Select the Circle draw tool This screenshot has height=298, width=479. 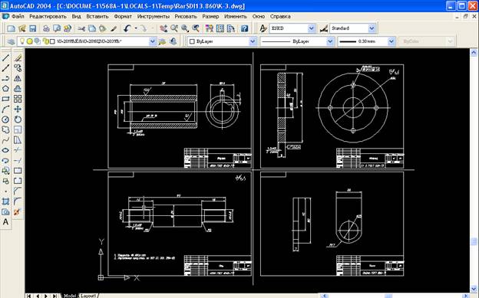5,120
